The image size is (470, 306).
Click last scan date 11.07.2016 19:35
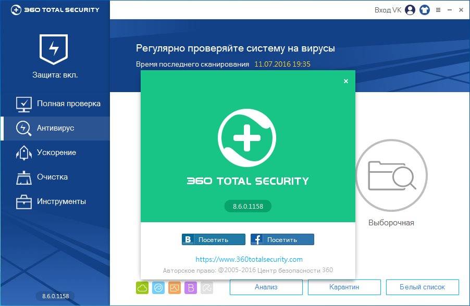tap(282, 64)
